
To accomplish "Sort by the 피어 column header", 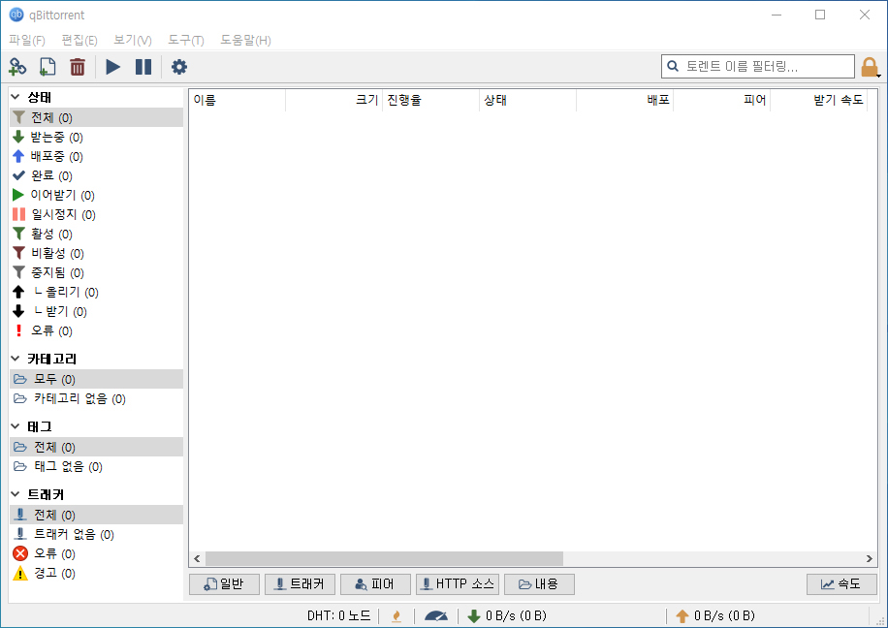I will click(x=721, y=100).
